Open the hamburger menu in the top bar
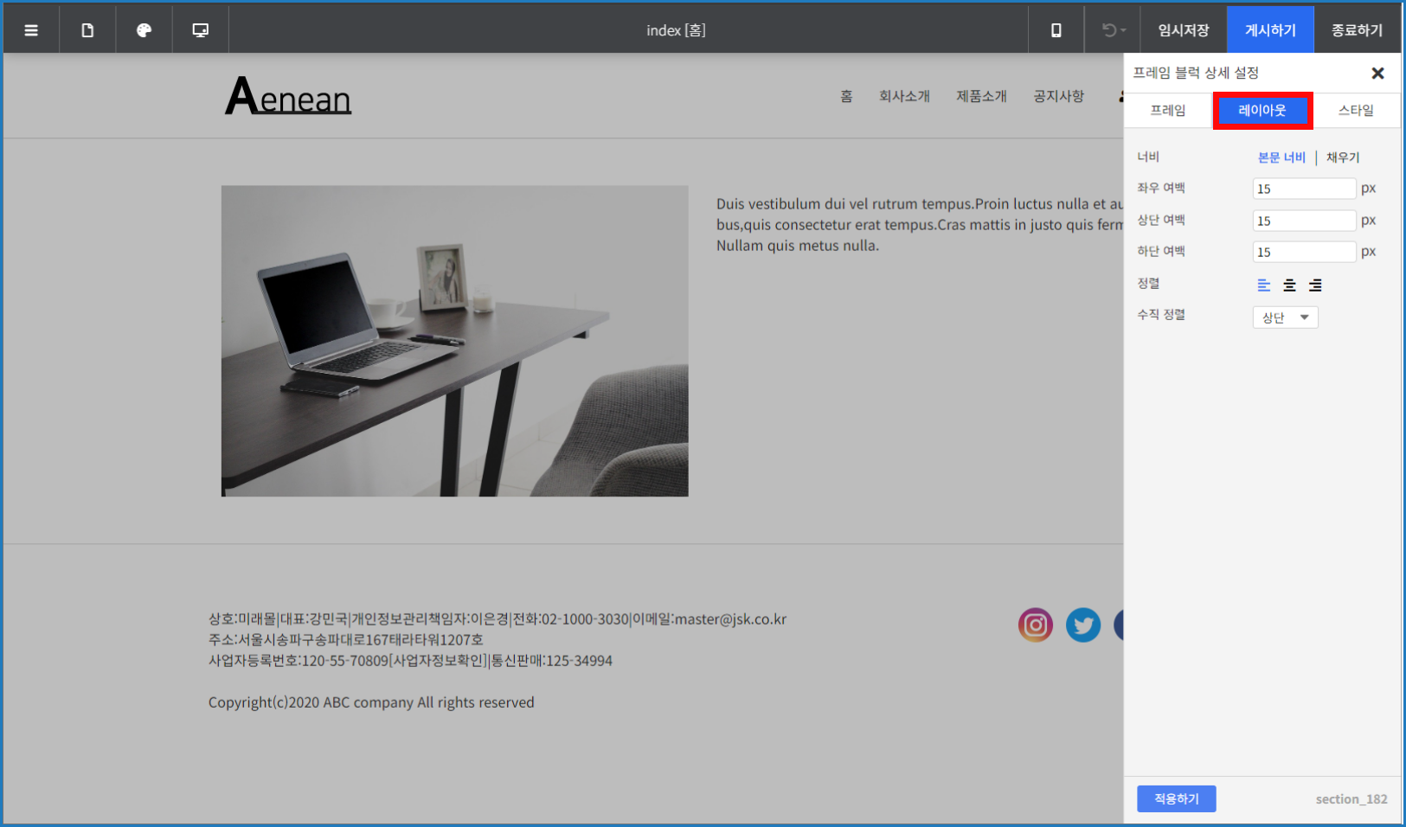Viewport: 1406px width, 827px height. point(31,30)
